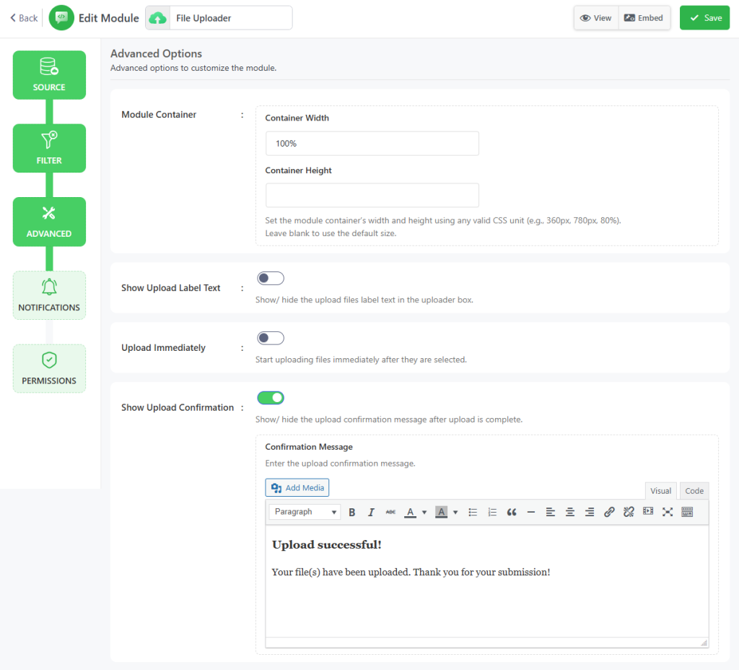Image resolution: width=739 pixels, height=670 pixels.
Task: Save the module
Action: (705, 18)
